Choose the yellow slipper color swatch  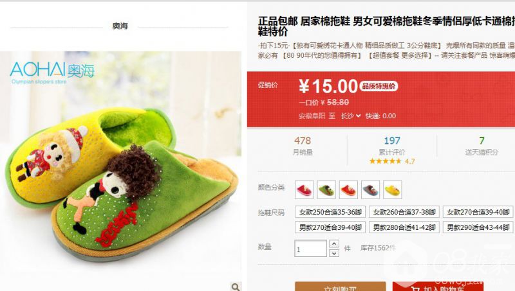392,190
